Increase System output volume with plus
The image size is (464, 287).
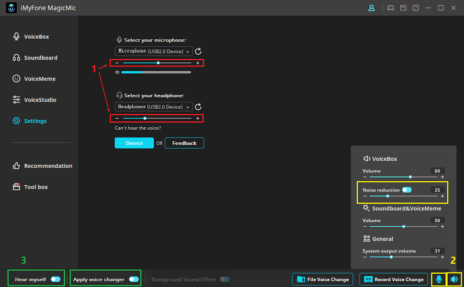pyautogui.click(x=443, y=257)
